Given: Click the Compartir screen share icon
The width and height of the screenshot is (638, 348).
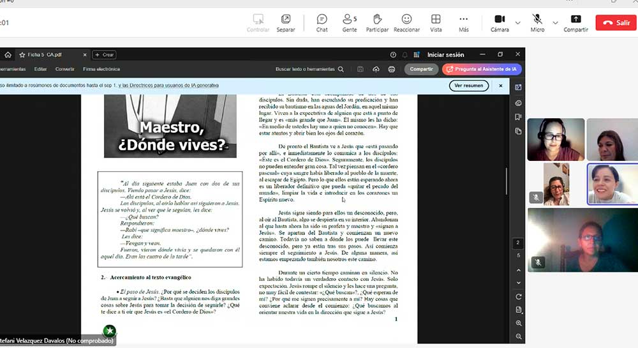Looking at the screenshot, I should [x=575, y=22].
